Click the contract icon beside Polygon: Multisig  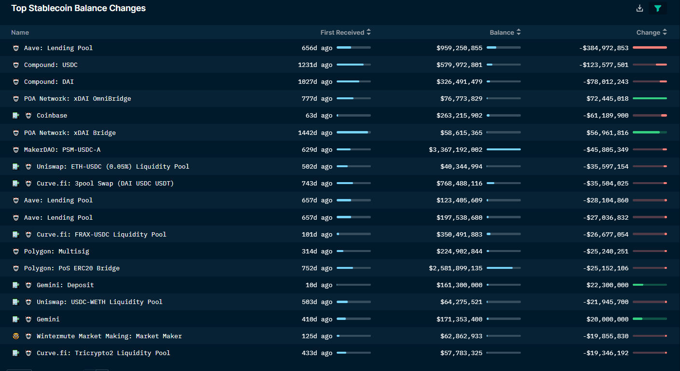[x=16, y=252]
